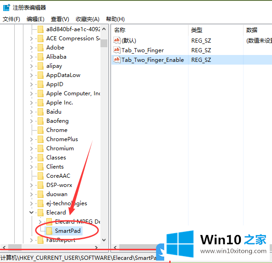Viewport: 272px width, 263px height.
Task: Click the alipay folder icon
Action: 40,66
